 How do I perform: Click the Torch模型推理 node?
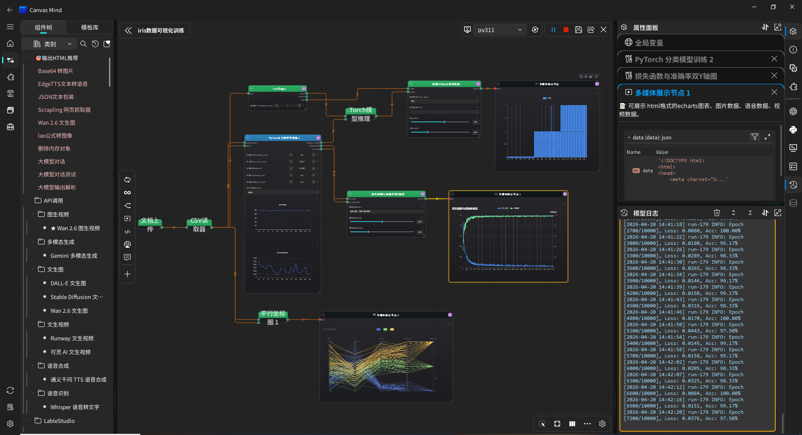(360, 114)
